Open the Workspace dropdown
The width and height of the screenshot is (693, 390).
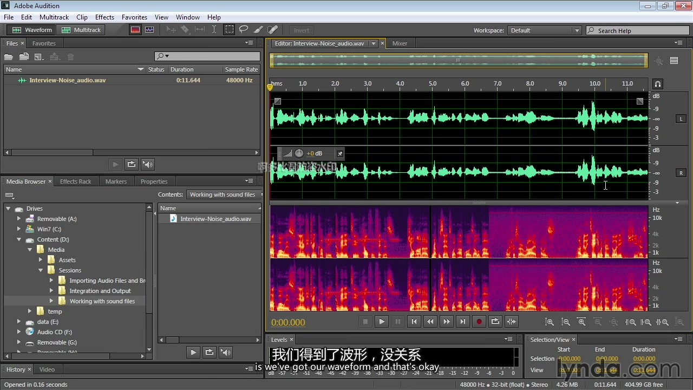tap(544, 30)
